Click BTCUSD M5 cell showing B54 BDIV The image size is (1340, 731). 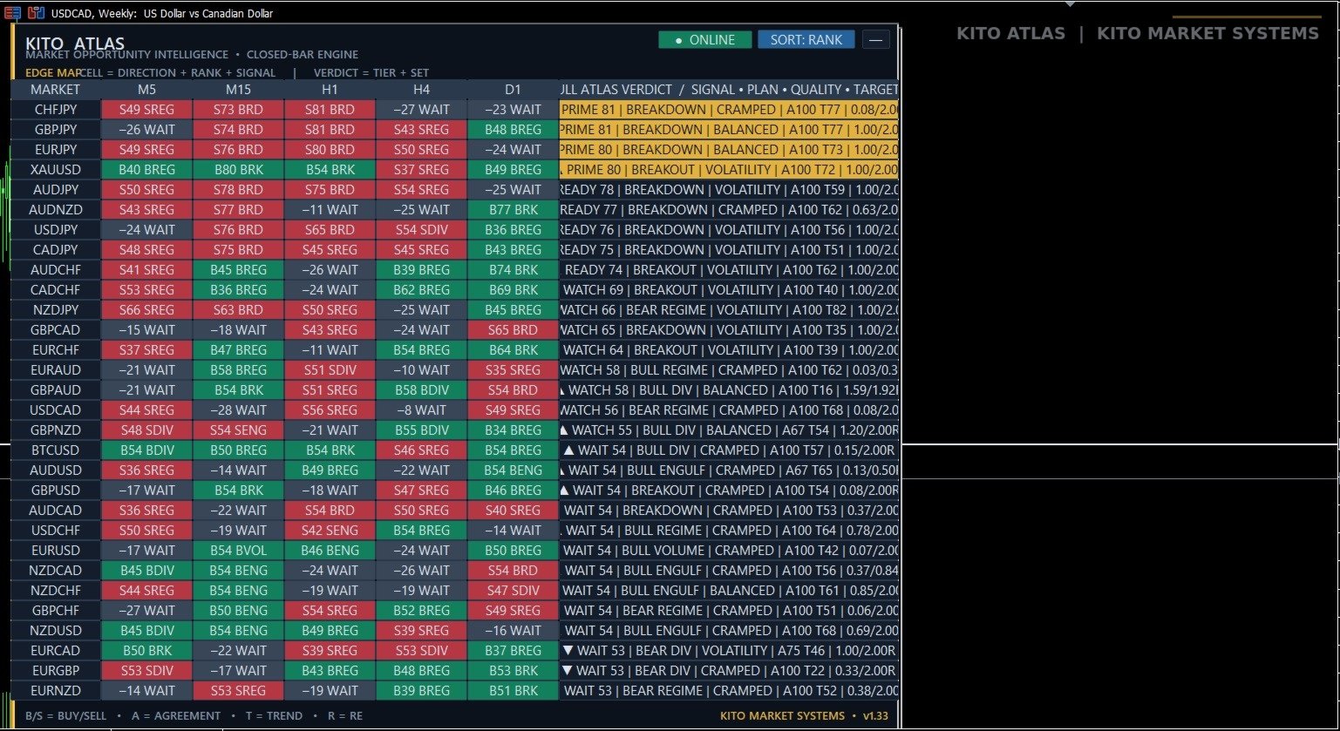(146, 450)
